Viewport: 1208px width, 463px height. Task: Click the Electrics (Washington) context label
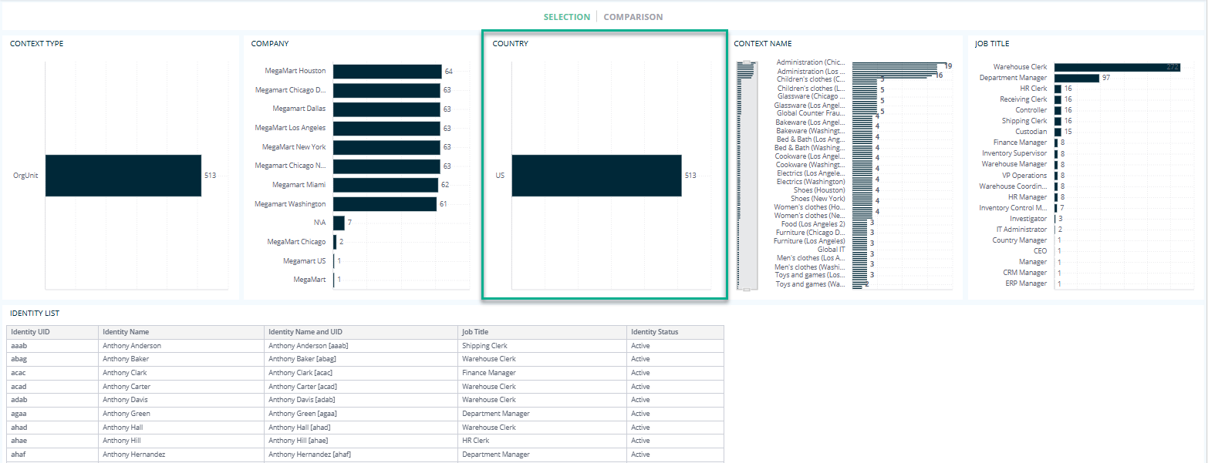pyautogui.click(x=811, y=182)
